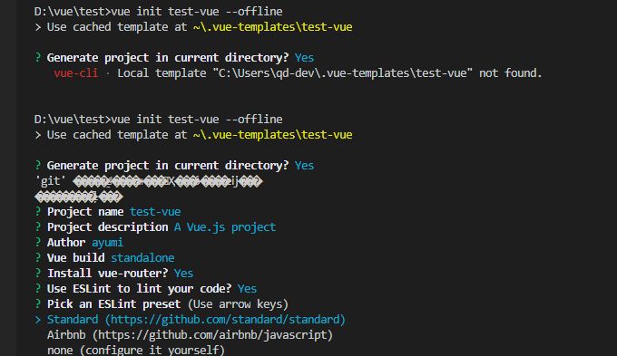Image resolution: width=617 pixels, height=356 pixels.
Task: Open the github.com/airbnb/javascript link
Action: [212, 335]
